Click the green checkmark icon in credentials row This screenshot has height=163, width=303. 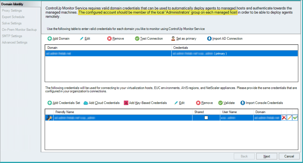[x=295, y=118]
